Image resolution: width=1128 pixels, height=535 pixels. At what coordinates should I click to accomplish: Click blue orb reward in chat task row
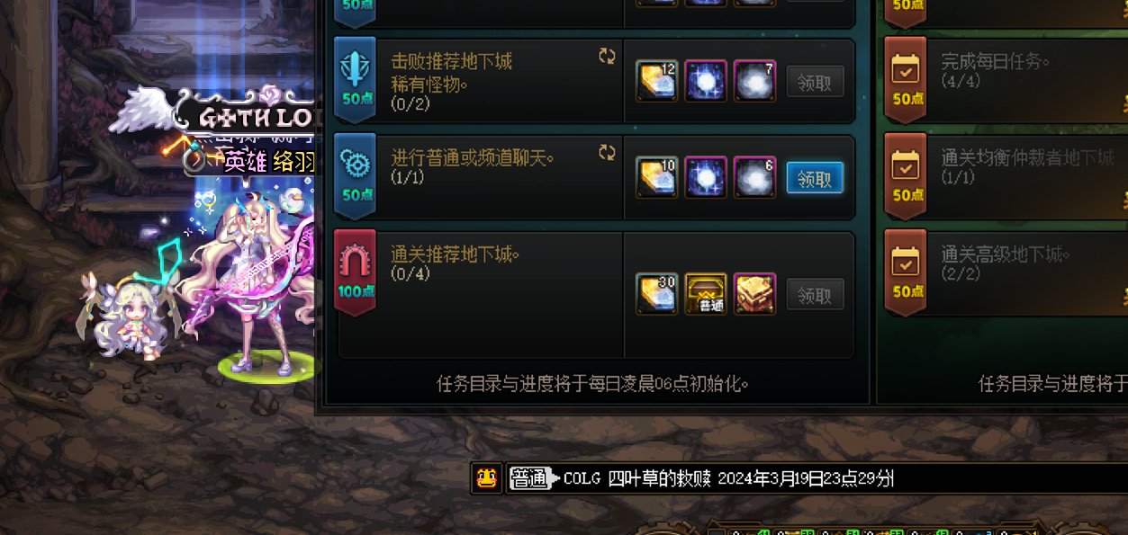(x=706, y=178)
